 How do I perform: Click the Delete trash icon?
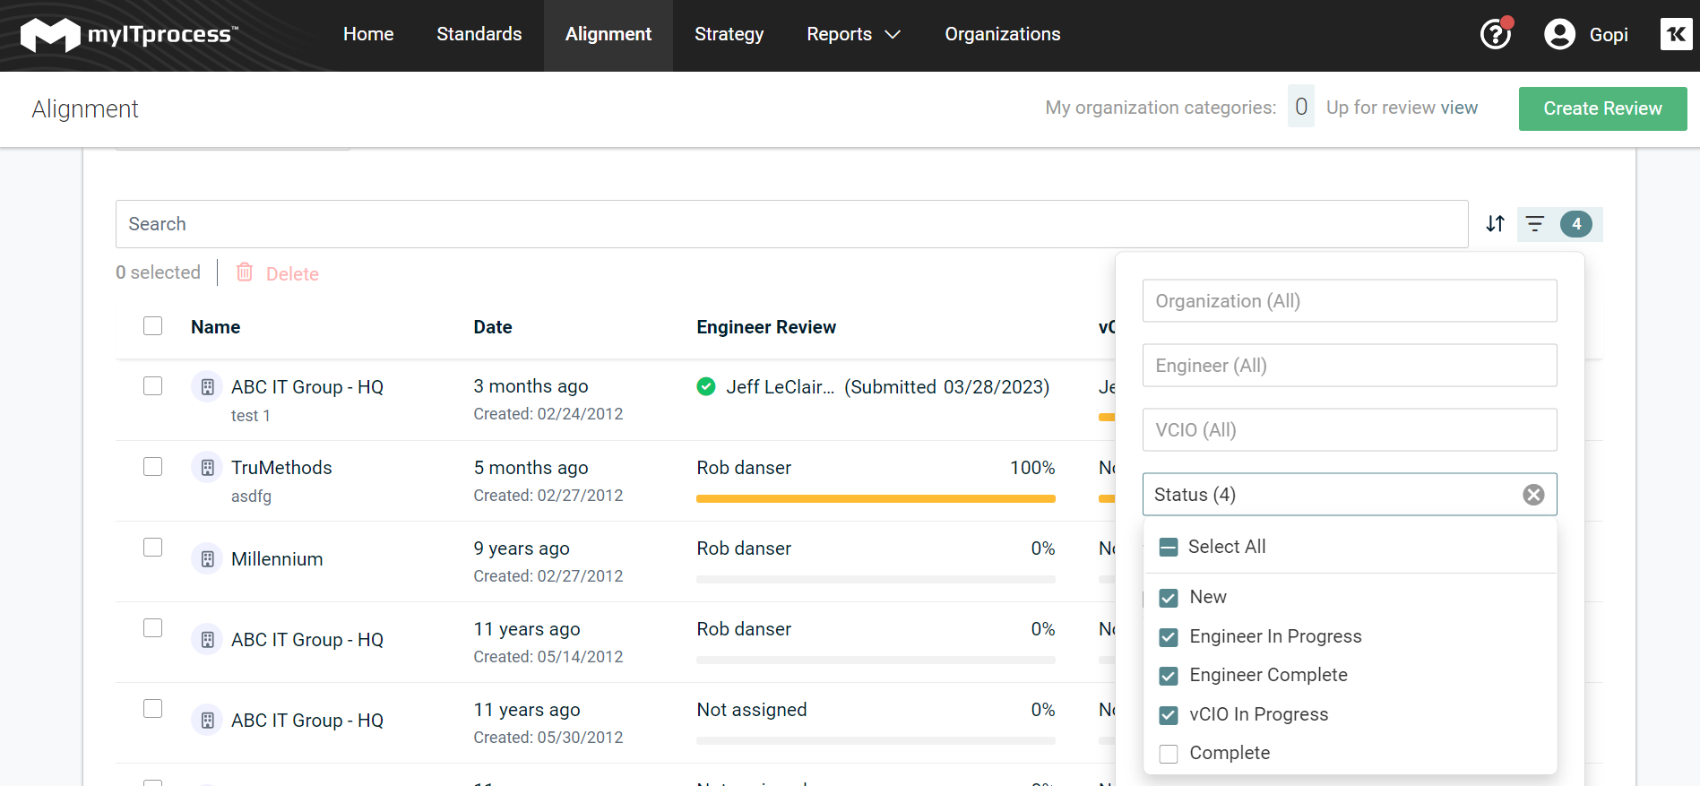point(245,272)
